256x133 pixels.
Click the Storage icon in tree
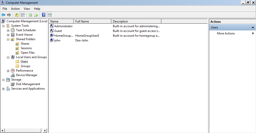pyautogui.click(x=8, y=80)
